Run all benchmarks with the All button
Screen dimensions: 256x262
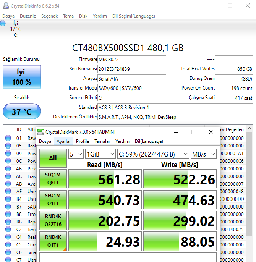53,158
